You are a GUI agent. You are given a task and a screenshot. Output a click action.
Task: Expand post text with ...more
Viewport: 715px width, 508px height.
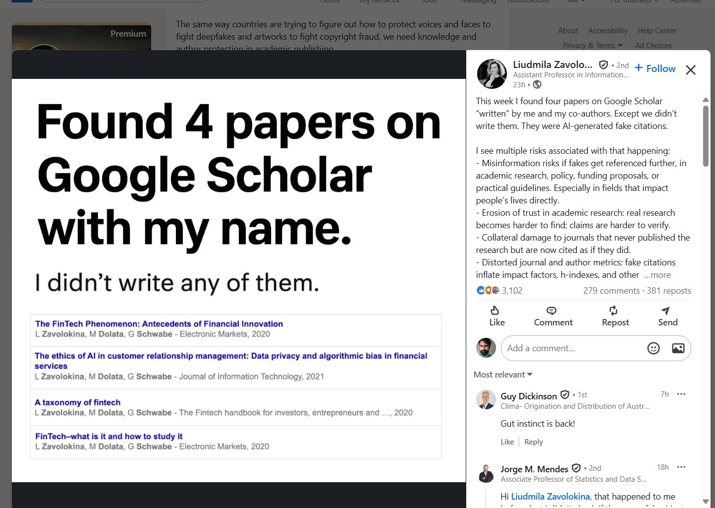(658, 275)
